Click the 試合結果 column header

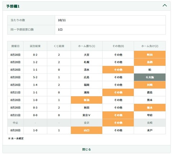35,46
